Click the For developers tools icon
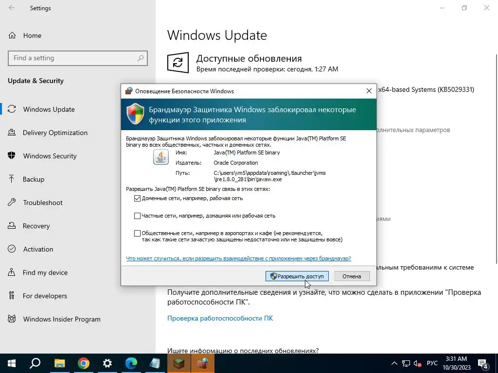 [x=12, y=296]
